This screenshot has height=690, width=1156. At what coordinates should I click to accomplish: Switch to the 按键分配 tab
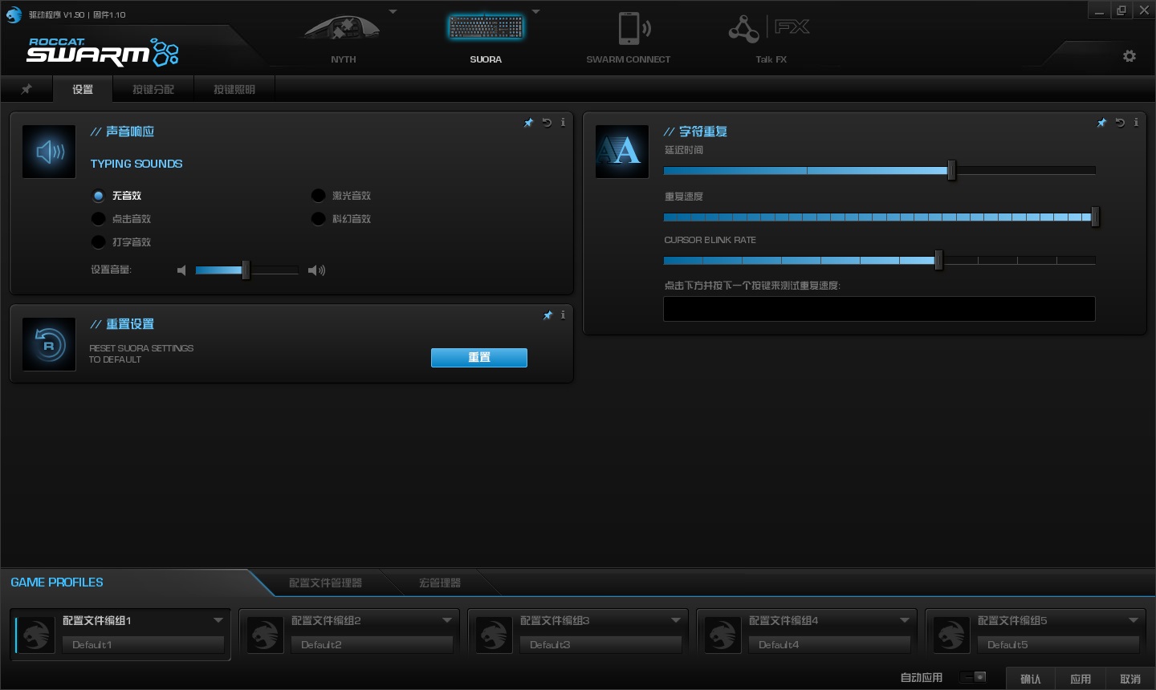point(153,89)
